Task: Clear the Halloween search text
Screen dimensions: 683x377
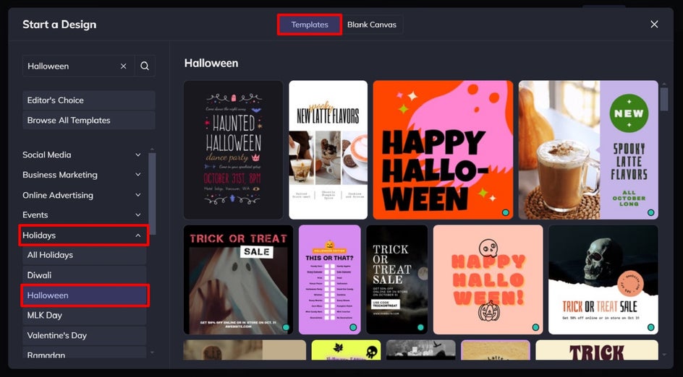Action: 123,66
